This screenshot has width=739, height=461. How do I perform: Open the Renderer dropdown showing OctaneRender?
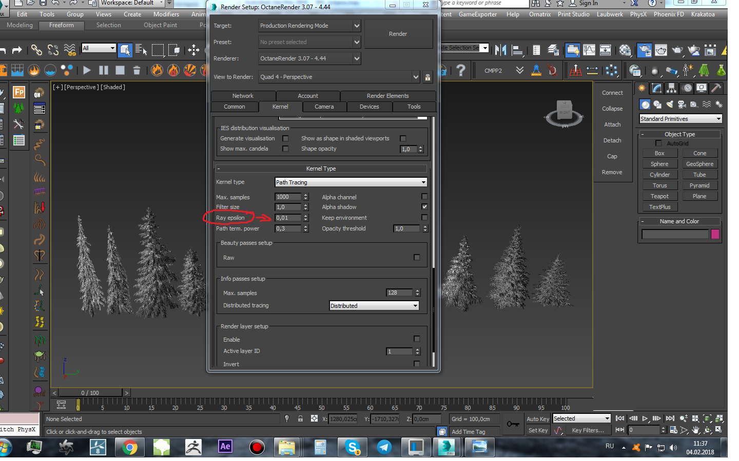tap(309, 58)
